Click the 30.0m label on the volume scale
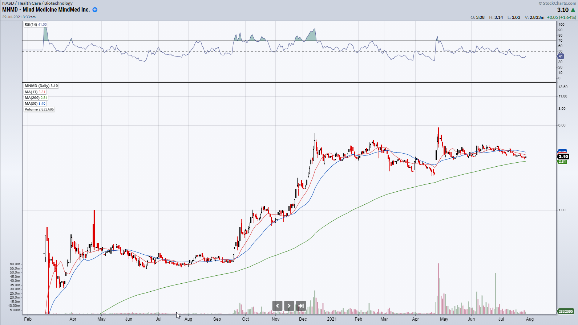This screenshot has width=578, height=325. coord(15,289)
